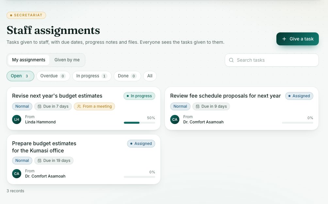Select the My assignments tab
328x204 pixels.
click(29, 60)
